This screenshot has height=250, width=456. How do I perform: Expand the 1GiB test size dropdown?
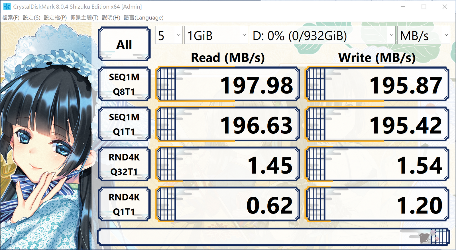coord(216,35)
